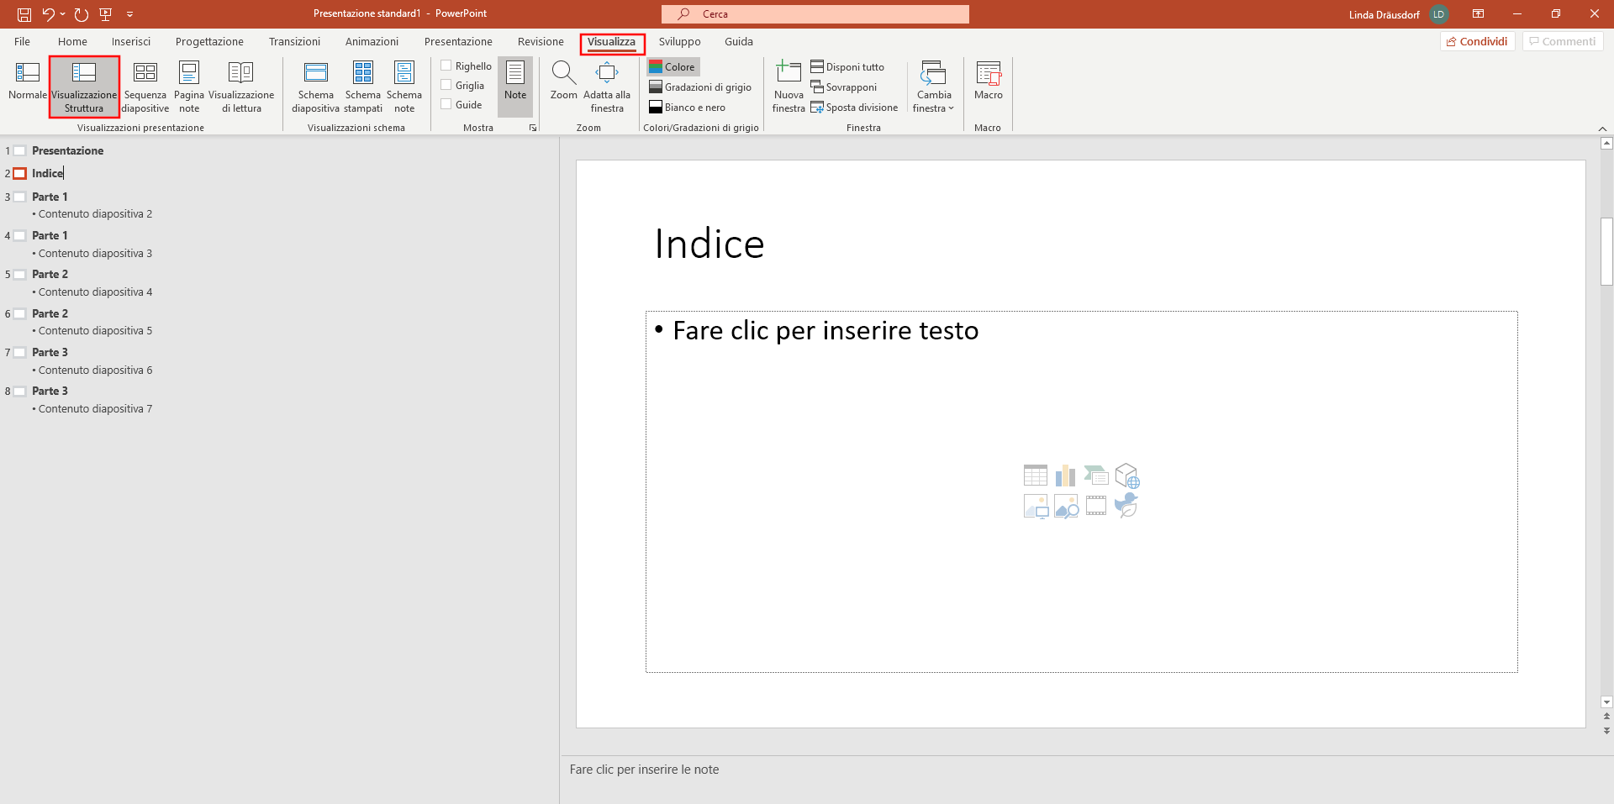The height and width of the screenshot is (804, 1614).
Task: Click the Undo arrow icon
Action: [x=48, y=14]
